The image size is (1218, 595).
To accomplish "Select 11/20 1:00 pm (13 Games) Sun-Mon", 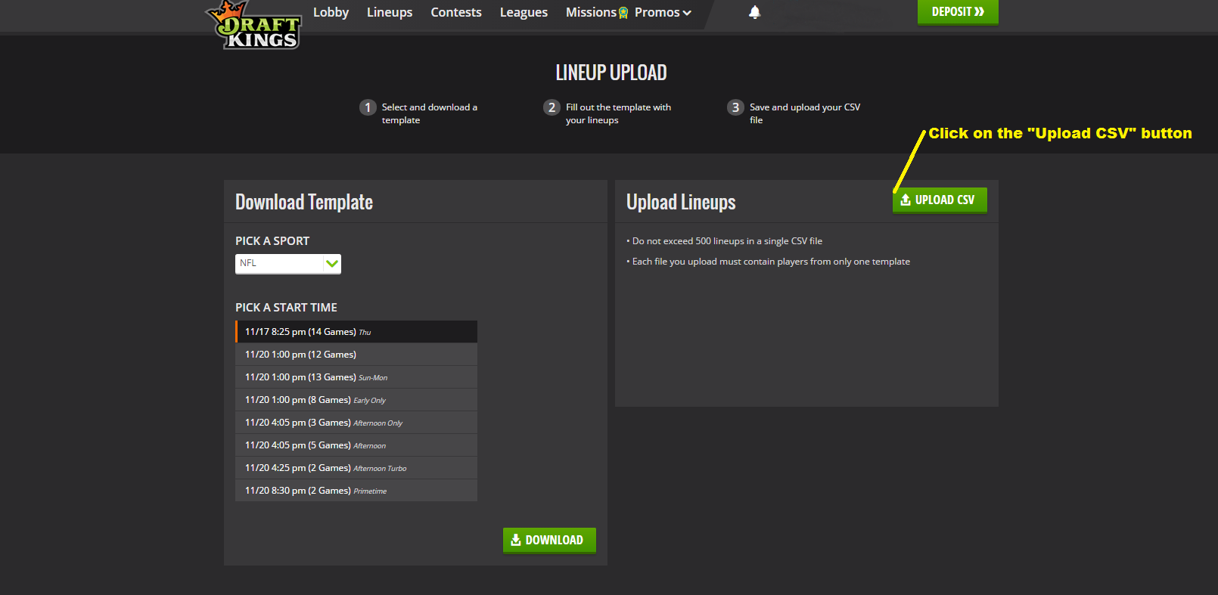I will (356, 377).
